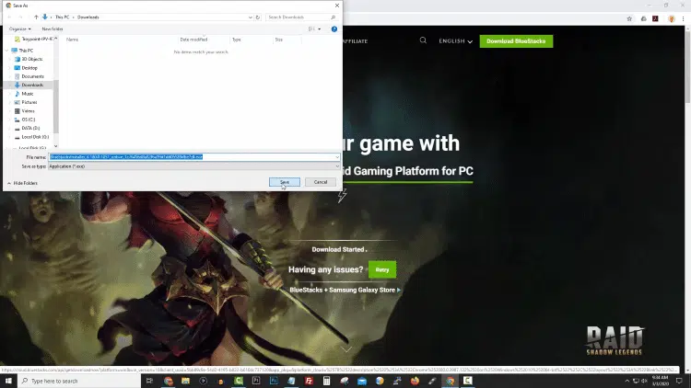691x388 pixels.
Task: Click the Download BlueStacks green button
Action: coord(516,40)
